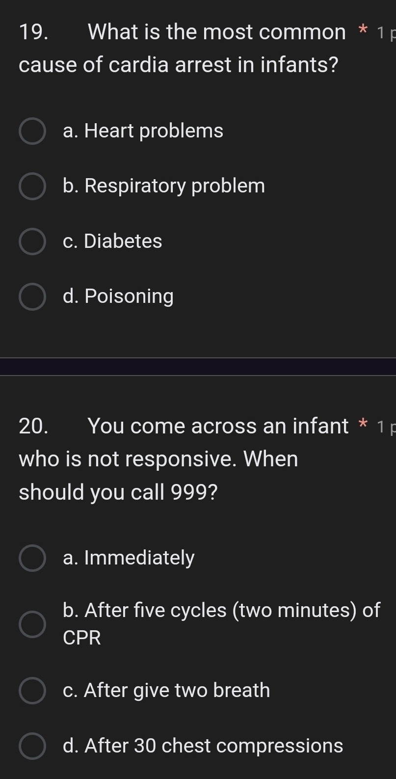Click the answer text 'a. Heart problems'
396x779 pixels.
[x=143, y=131]
